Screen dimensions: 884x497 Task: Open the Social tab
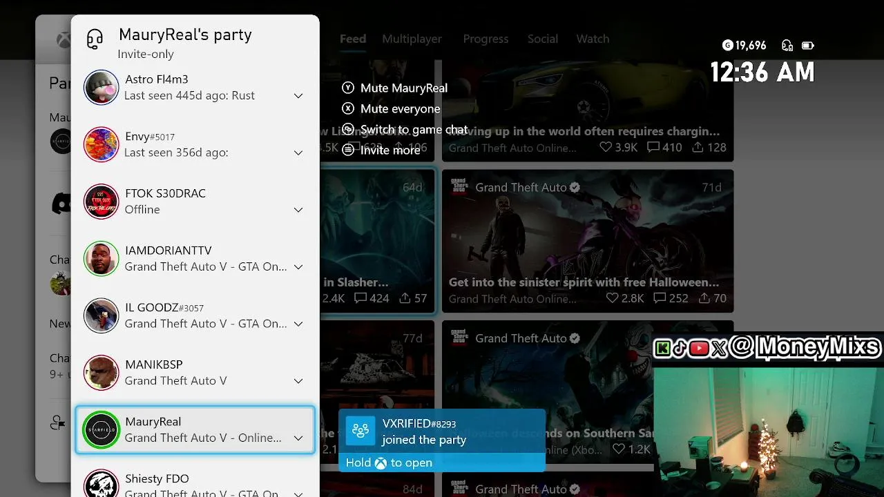543,39
